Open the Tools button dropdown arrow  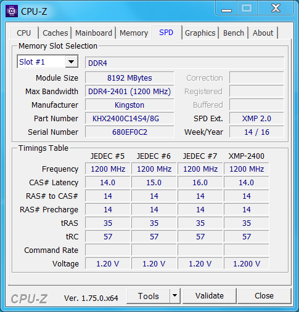tap(175, 295)
